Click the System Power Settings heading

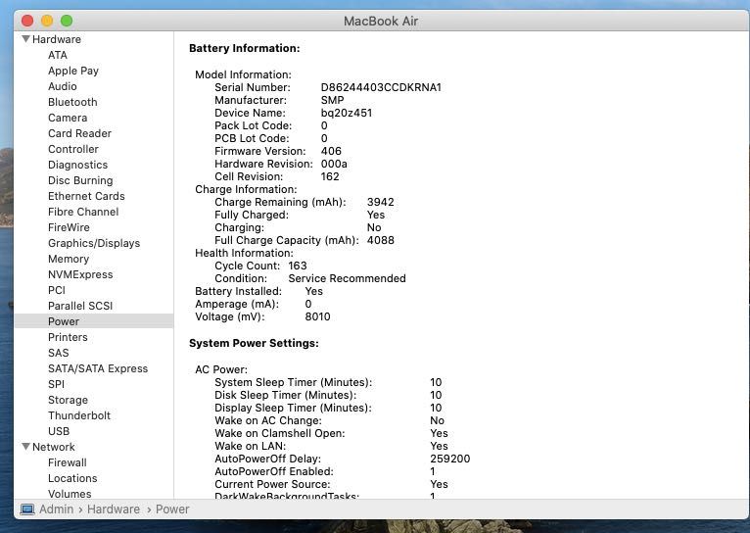254,343
